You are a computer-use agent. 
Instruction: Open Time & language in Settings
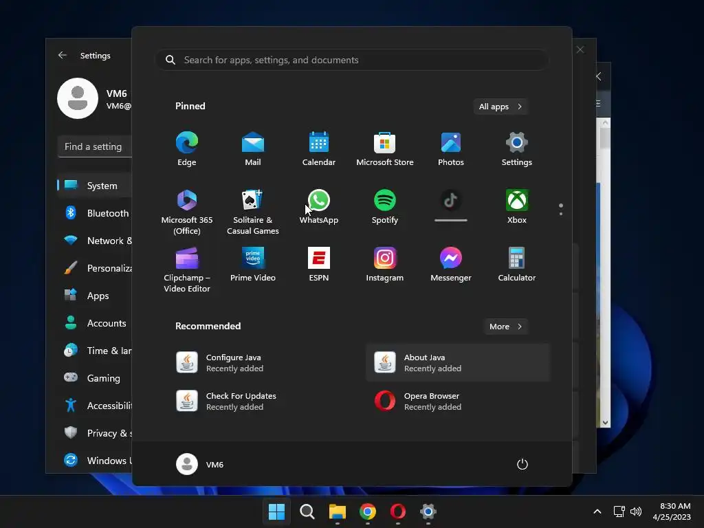tap(94, 351)
